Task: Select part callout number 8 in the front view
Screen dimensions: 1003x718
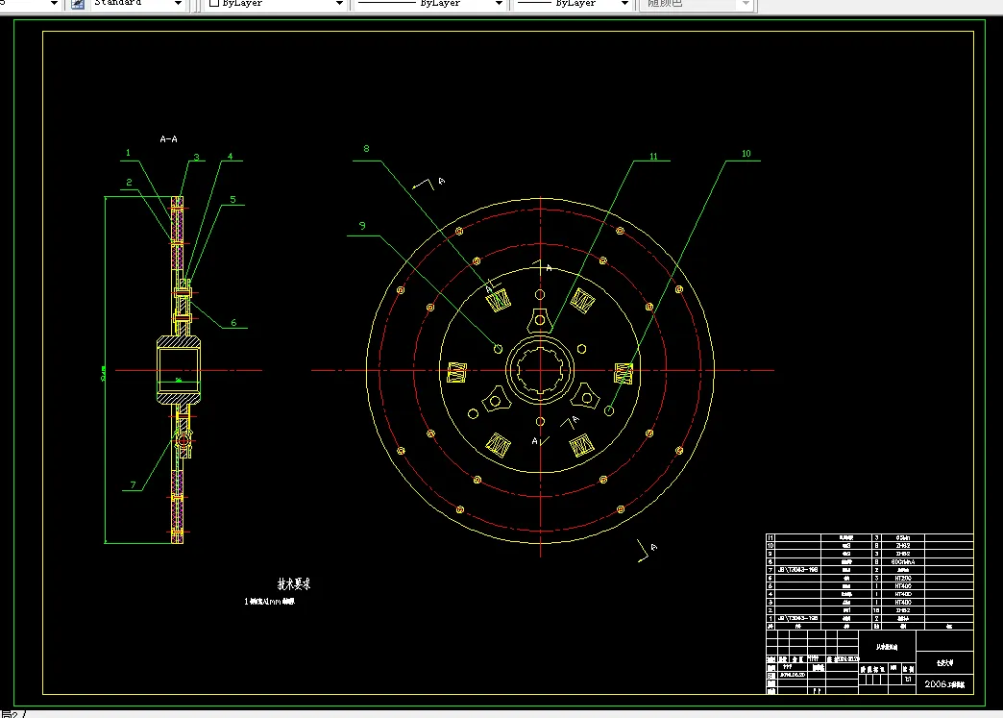Action: (x=367, y=148)
